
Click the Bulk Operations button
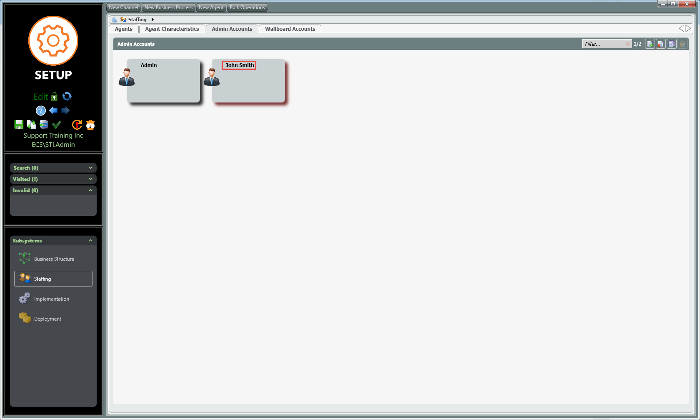click(247, 7)
